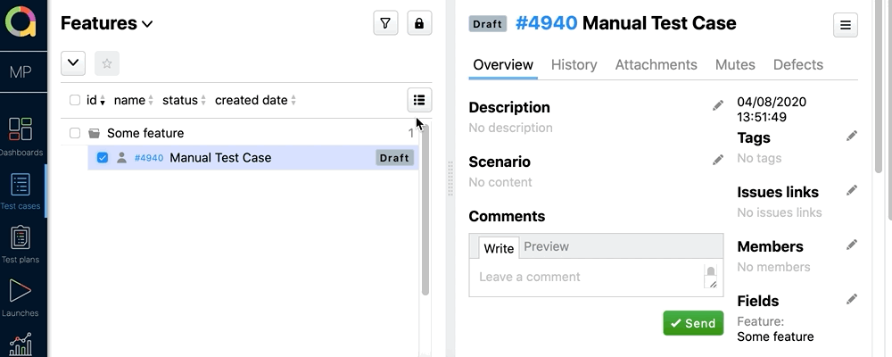Open the filter icon in Features header

point(385,24)
